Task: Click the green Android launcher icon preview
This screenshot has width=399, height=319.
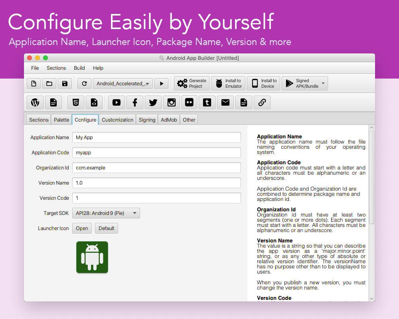Action: (92, 257)
